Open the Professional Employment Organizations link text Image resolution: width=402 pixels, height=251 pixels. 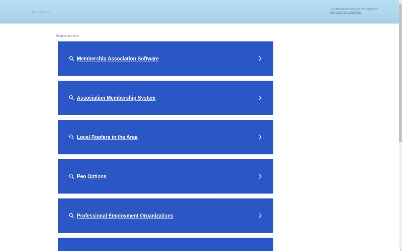(125, 216)
